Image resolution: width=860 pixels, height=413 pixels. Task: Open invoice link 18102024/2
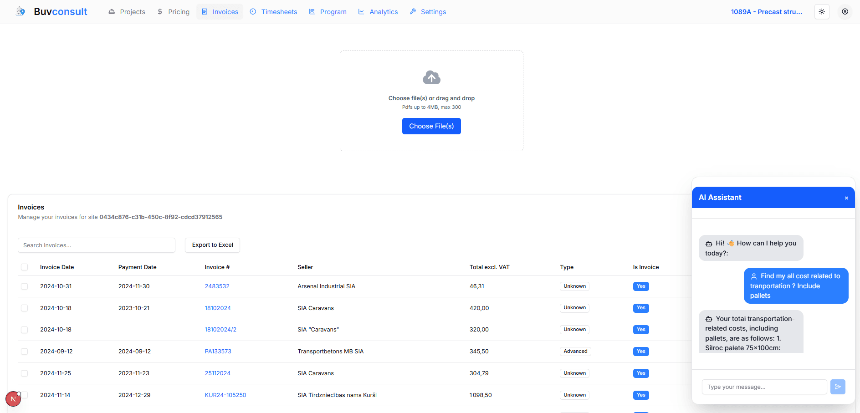point(220,330)
